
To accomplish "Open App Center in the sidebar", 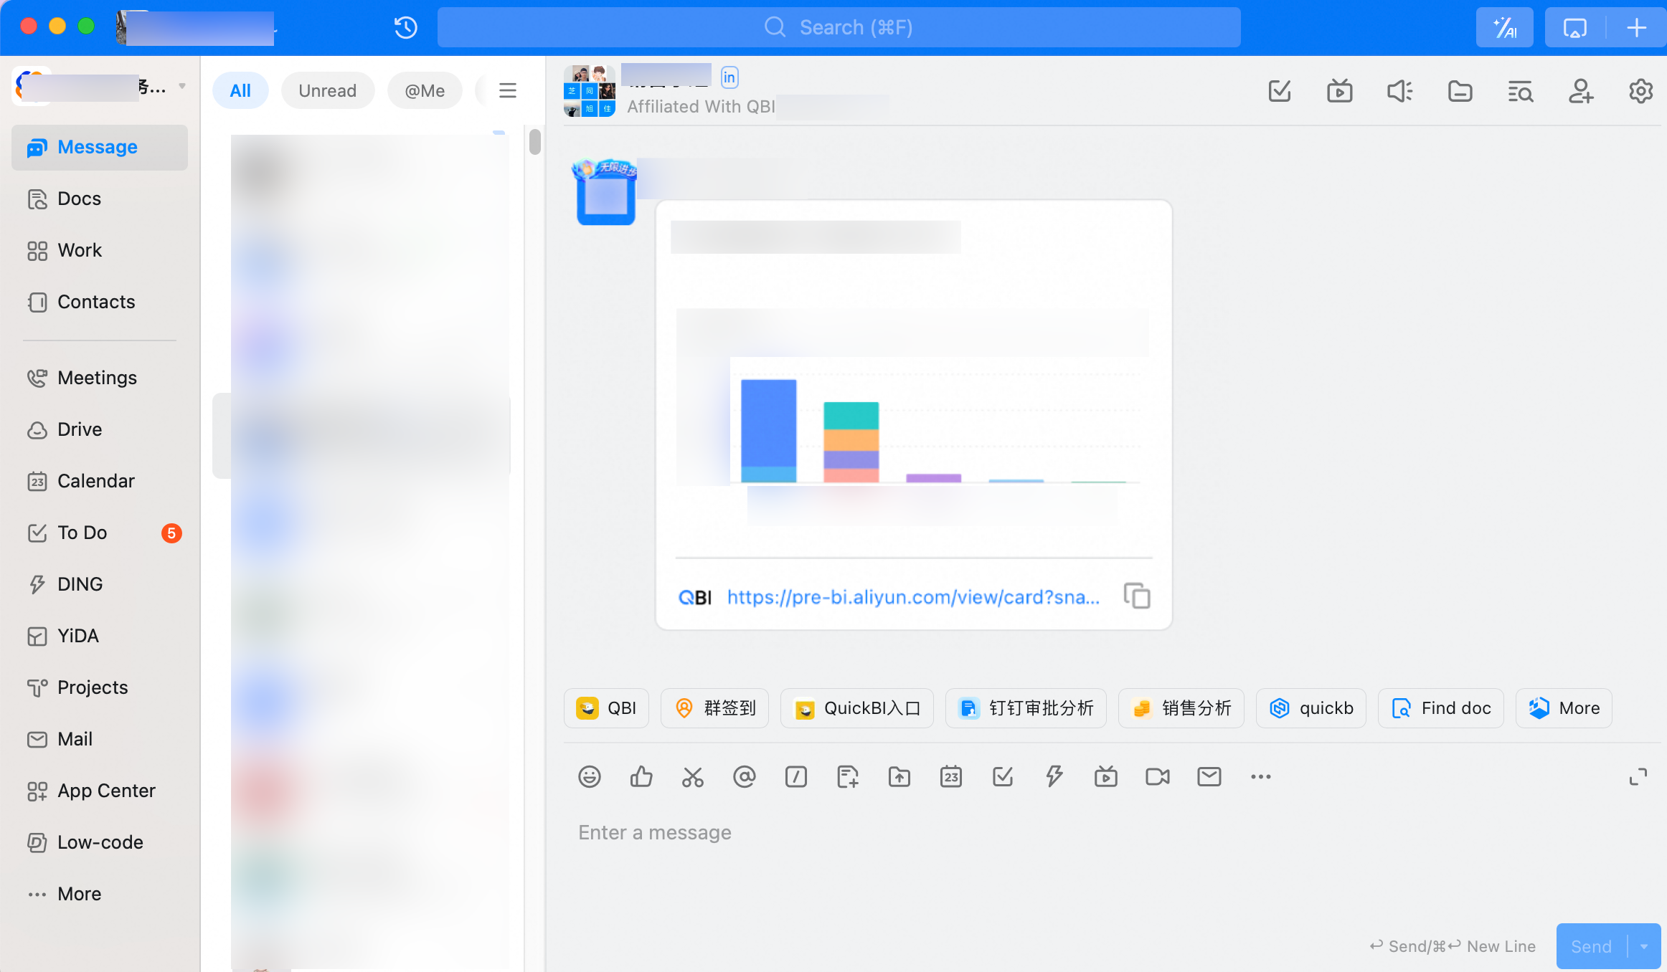I will [x=100, y=791].
